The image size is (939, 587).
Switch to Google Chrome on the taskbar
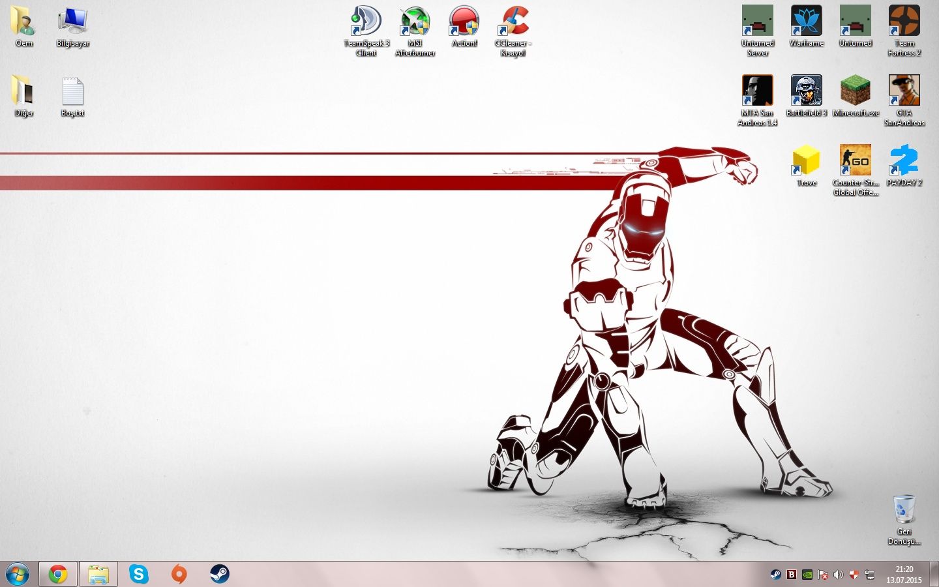[58, 575]
